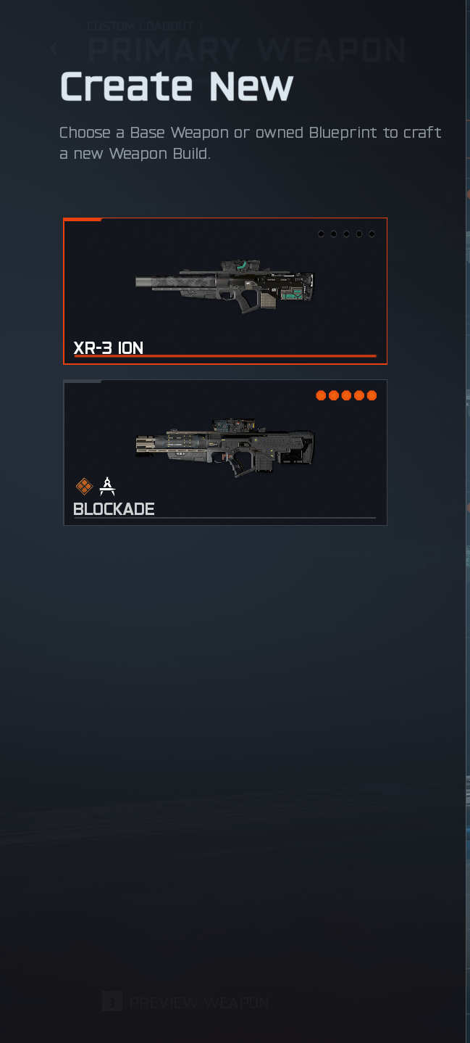This screenshot has height=1043, width=470.
Task: Click the CUSTOM LOADOUT 1 breadcrumb text
Action: click(146, 26)
